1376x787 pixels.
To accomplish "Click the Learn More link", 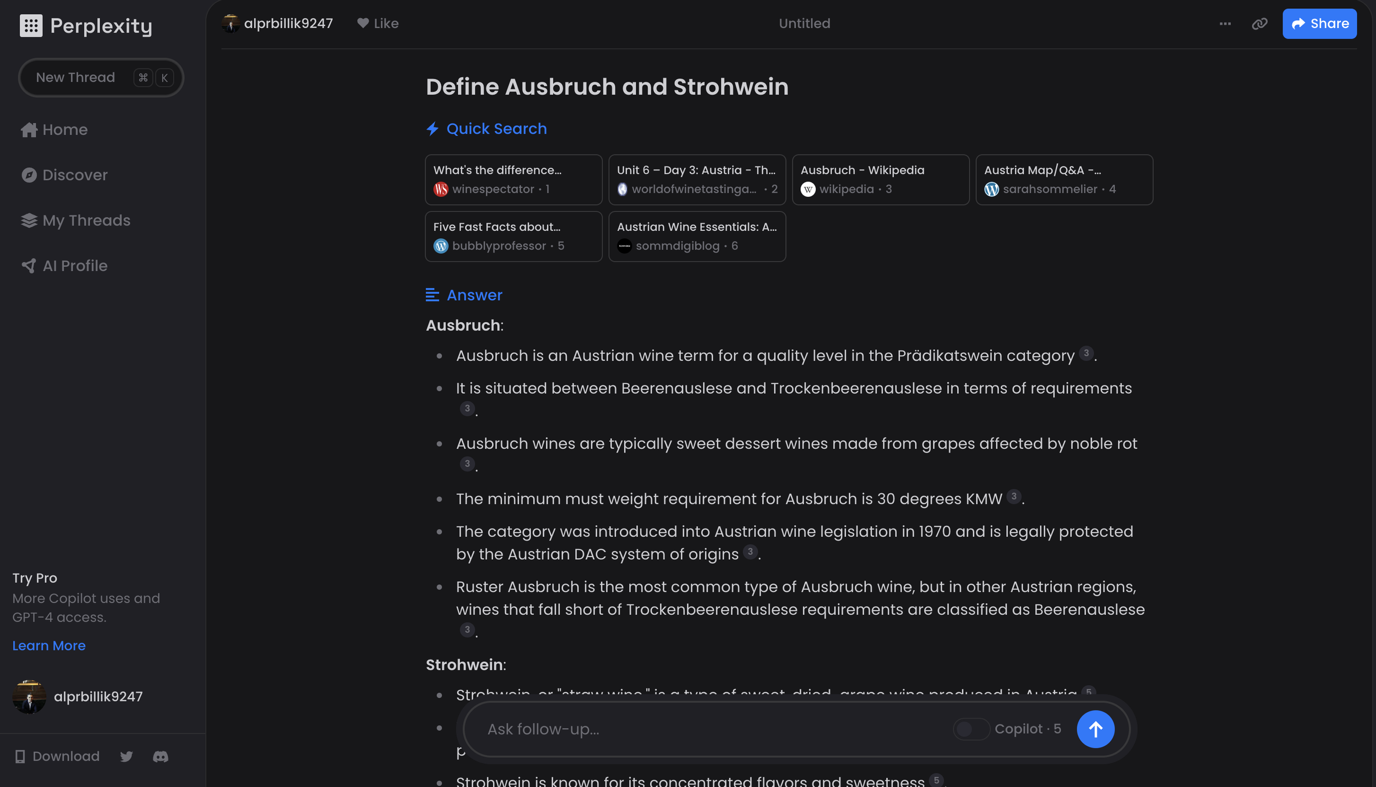I will (49, 646).
